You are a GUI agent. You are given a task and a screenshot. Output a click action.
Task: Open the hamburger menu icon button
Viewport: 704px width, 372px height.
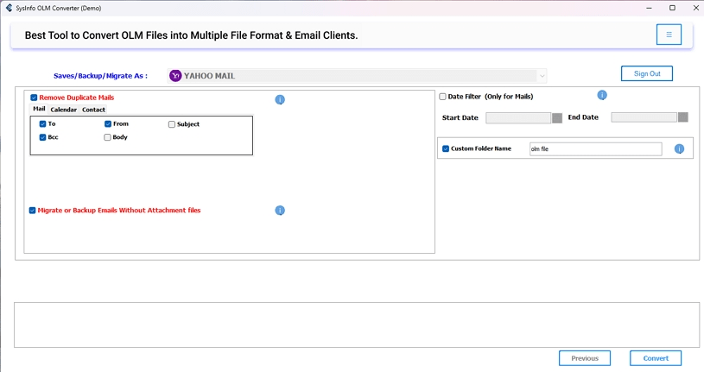coord(669,35)
